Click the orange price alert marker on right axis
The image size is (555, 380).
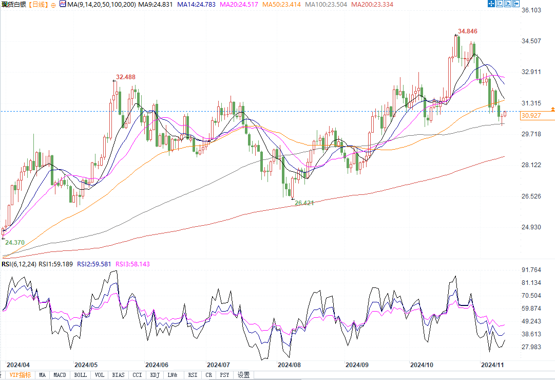(x=552, y=109)
